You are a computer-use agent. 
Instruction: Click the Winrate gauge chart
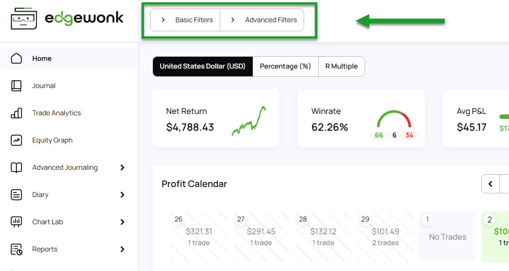394,119
